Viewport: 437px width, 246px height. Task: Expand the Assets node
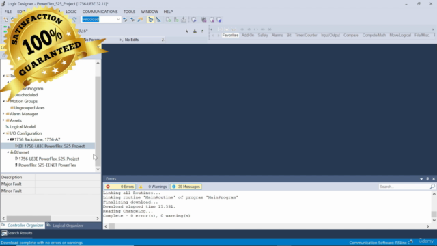tap(3, 120)
